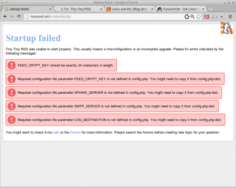
Task: Close the 1.7.9 - Tiny Tiny RSS tab
Action: point(101,9)
